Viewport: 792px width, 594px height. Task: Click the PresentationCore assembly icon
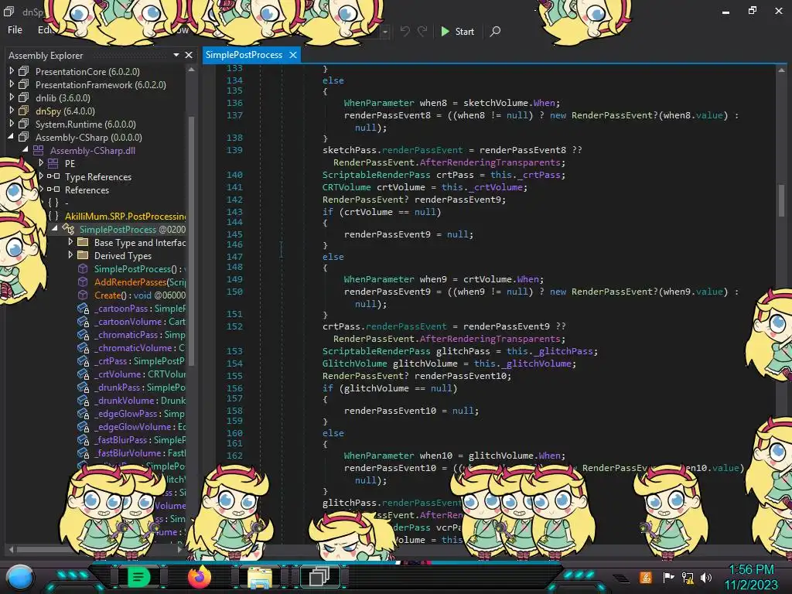[x=24, y=71]
